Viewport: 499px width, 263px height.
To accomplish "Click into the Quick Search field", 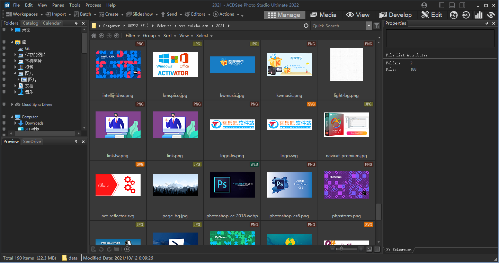I will [x=338, y=26].
